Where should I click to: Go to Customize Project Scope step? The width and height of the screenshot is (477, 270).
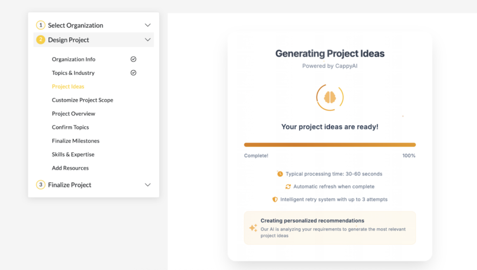(82, 100)
